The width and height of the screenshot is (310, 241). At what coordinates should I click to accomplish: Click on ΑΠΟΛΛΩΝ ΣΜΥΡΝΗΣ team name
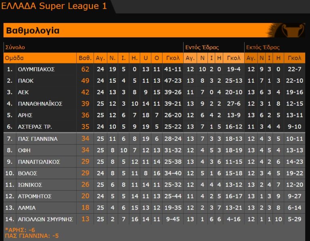(x=45, y=219)
